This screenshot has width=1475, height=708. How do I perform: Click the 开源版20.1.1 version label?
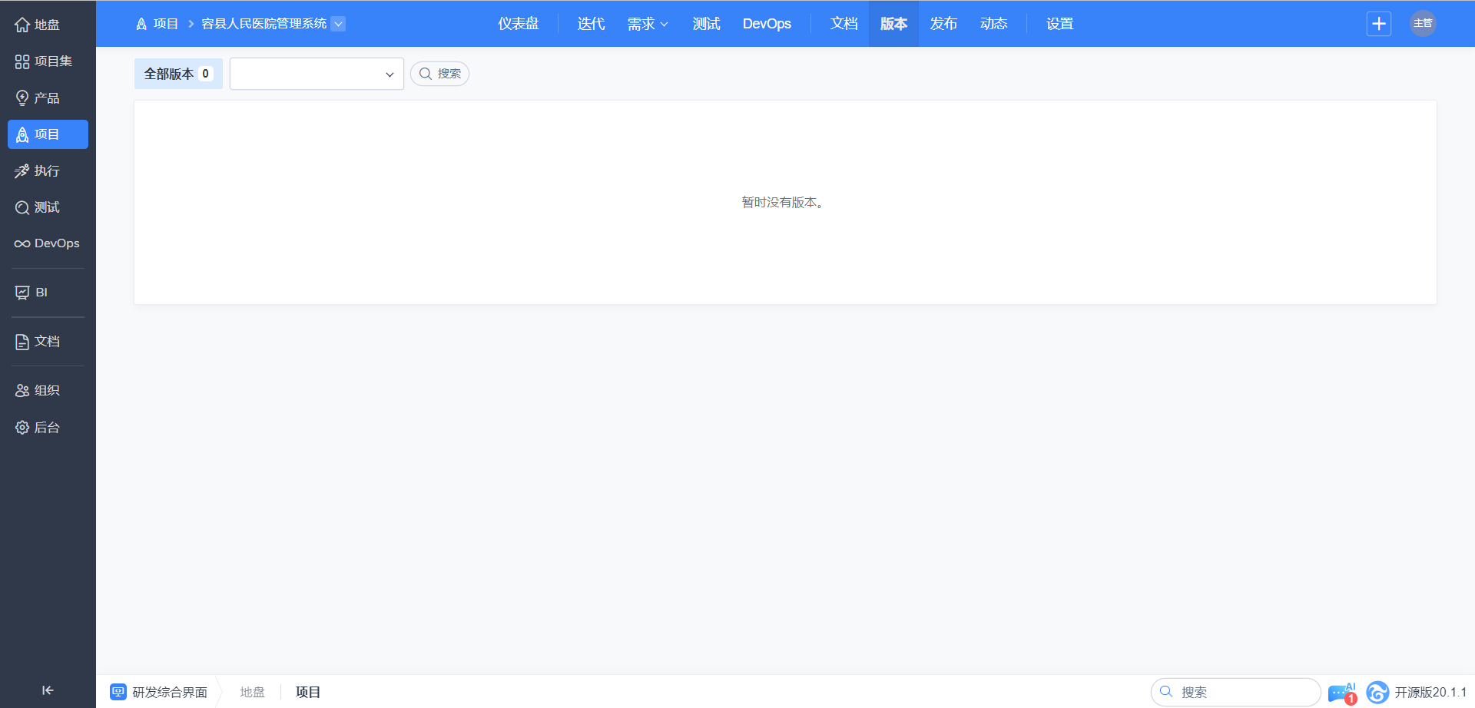pyautogui.click(x=1430, y=692)
